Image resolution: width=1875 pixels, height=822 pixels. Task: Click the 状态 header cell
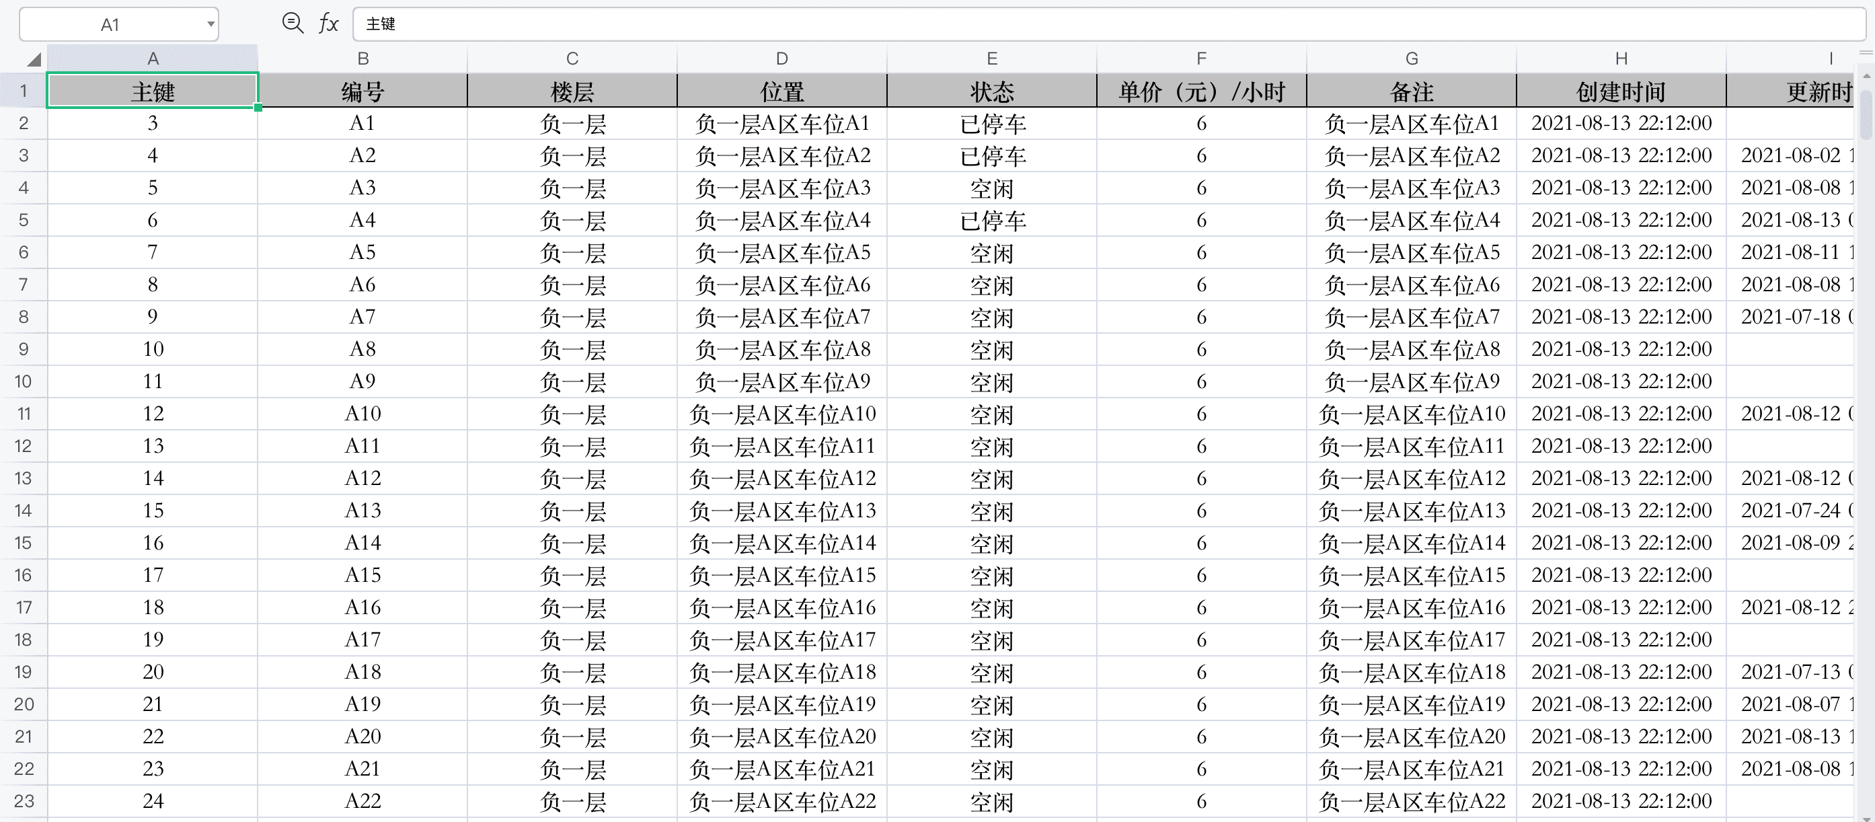pos(991,91)
